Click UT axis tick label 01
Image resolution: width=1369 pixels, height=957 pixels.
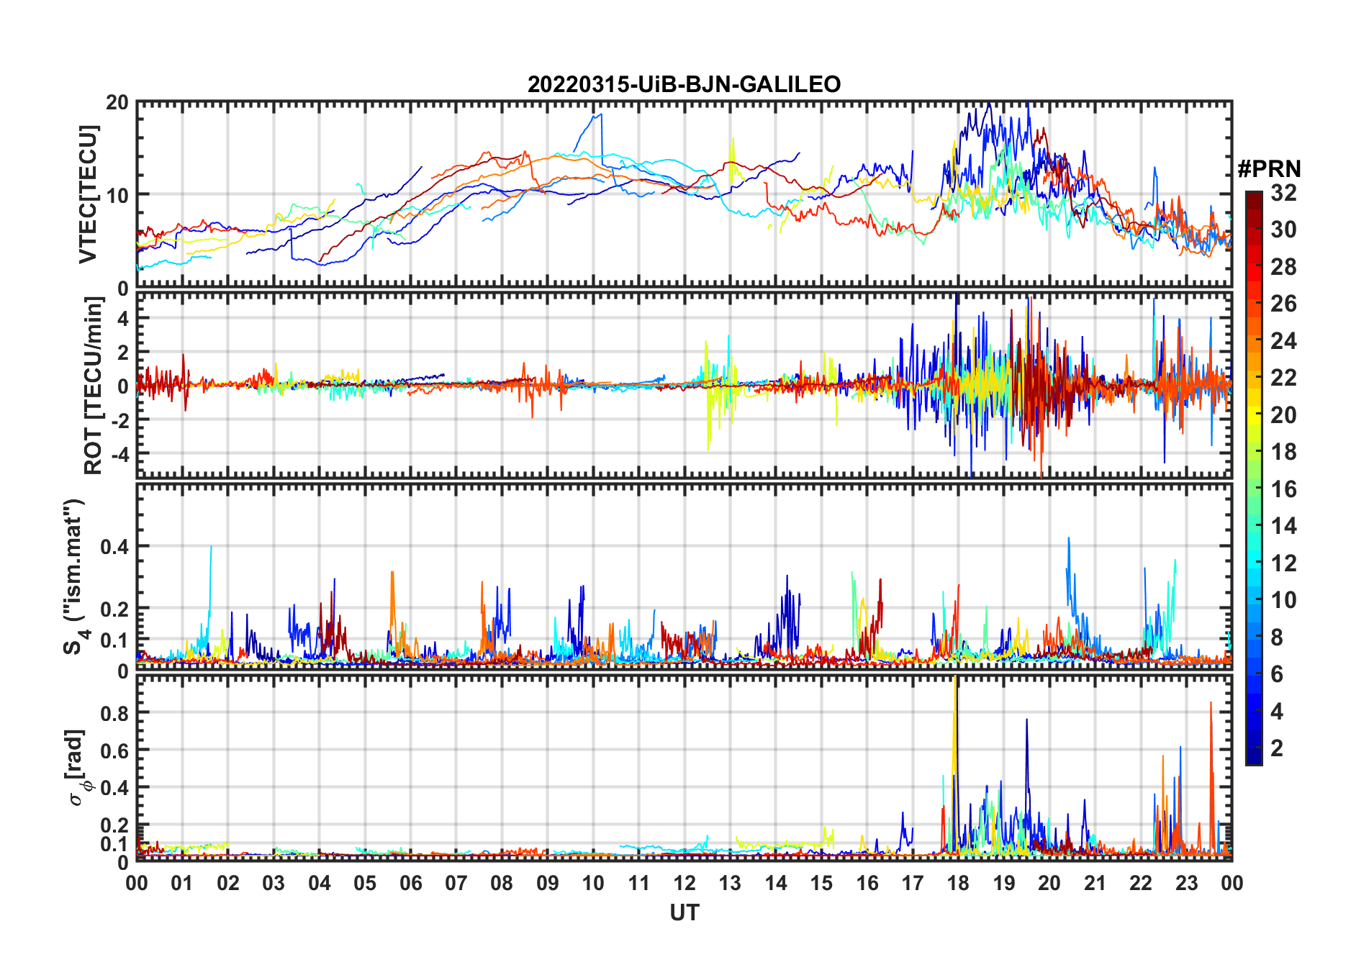click(x=182, y=883)
